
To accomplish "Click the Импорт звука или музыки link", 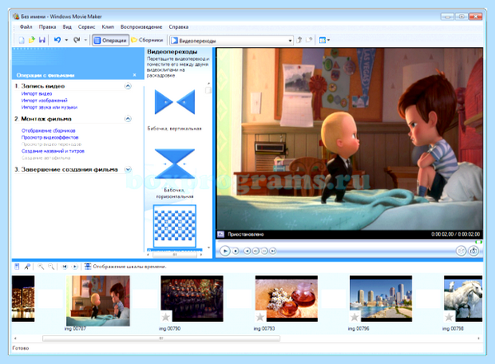I will pyautogui.click(x=49, y=107).
